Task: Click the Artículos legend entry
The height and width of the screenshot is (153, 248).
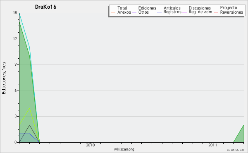Action: coord(172,8)
